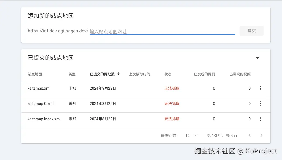Click the 添加新的站点地图 heading
The width and height of the screenshot is (282, 160).
(51, 16)
